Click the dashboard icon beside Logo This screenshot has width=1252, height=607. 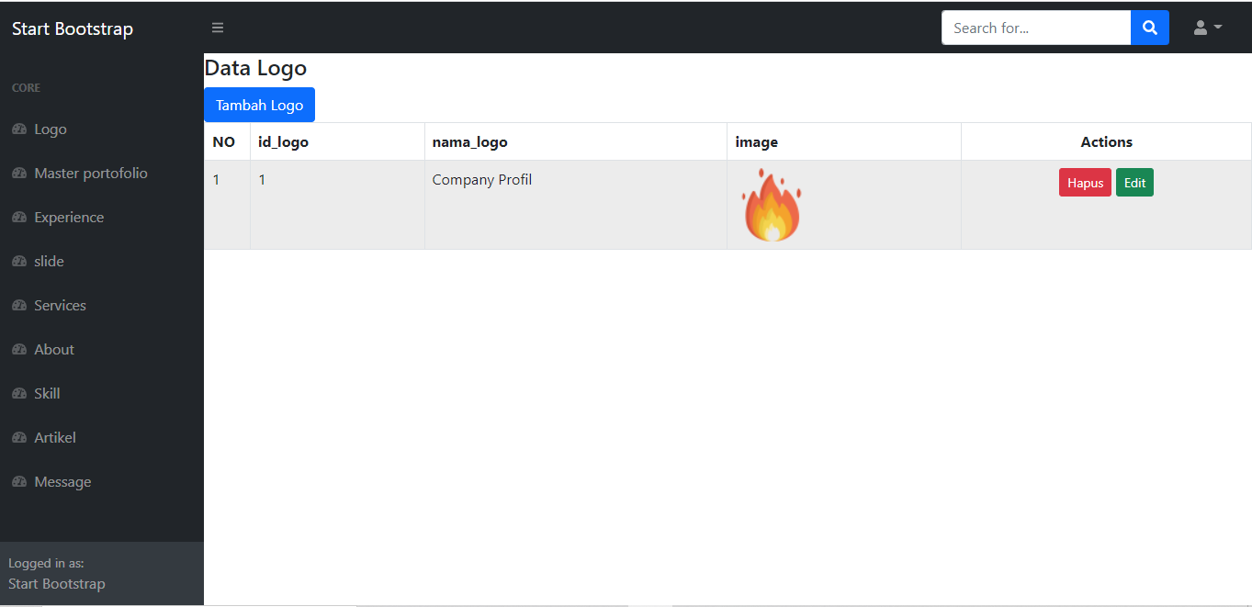coord(19,129)
